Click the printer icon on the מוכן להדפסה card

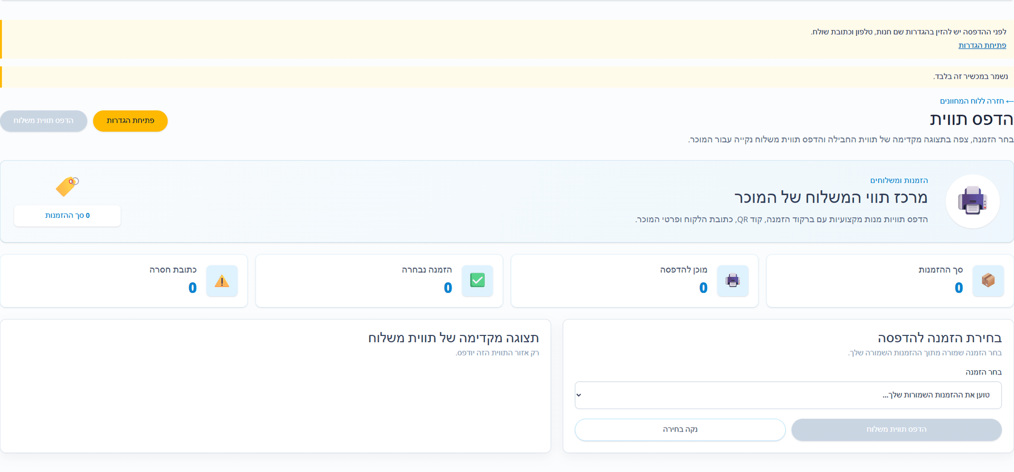click(733, 280)
